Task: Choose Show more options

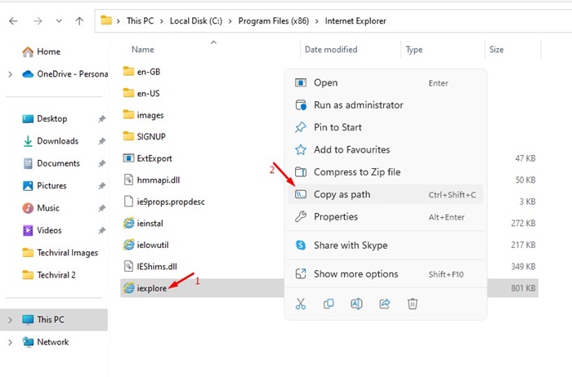Action: (385, 274)
